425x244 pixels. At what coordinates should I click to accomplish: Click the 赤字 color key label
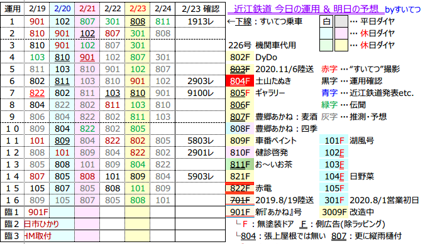tap(329, 69)
